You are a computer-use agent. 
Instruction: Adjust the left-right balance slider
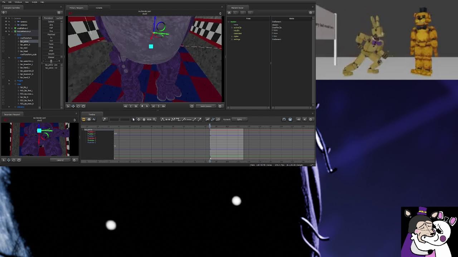51,61
